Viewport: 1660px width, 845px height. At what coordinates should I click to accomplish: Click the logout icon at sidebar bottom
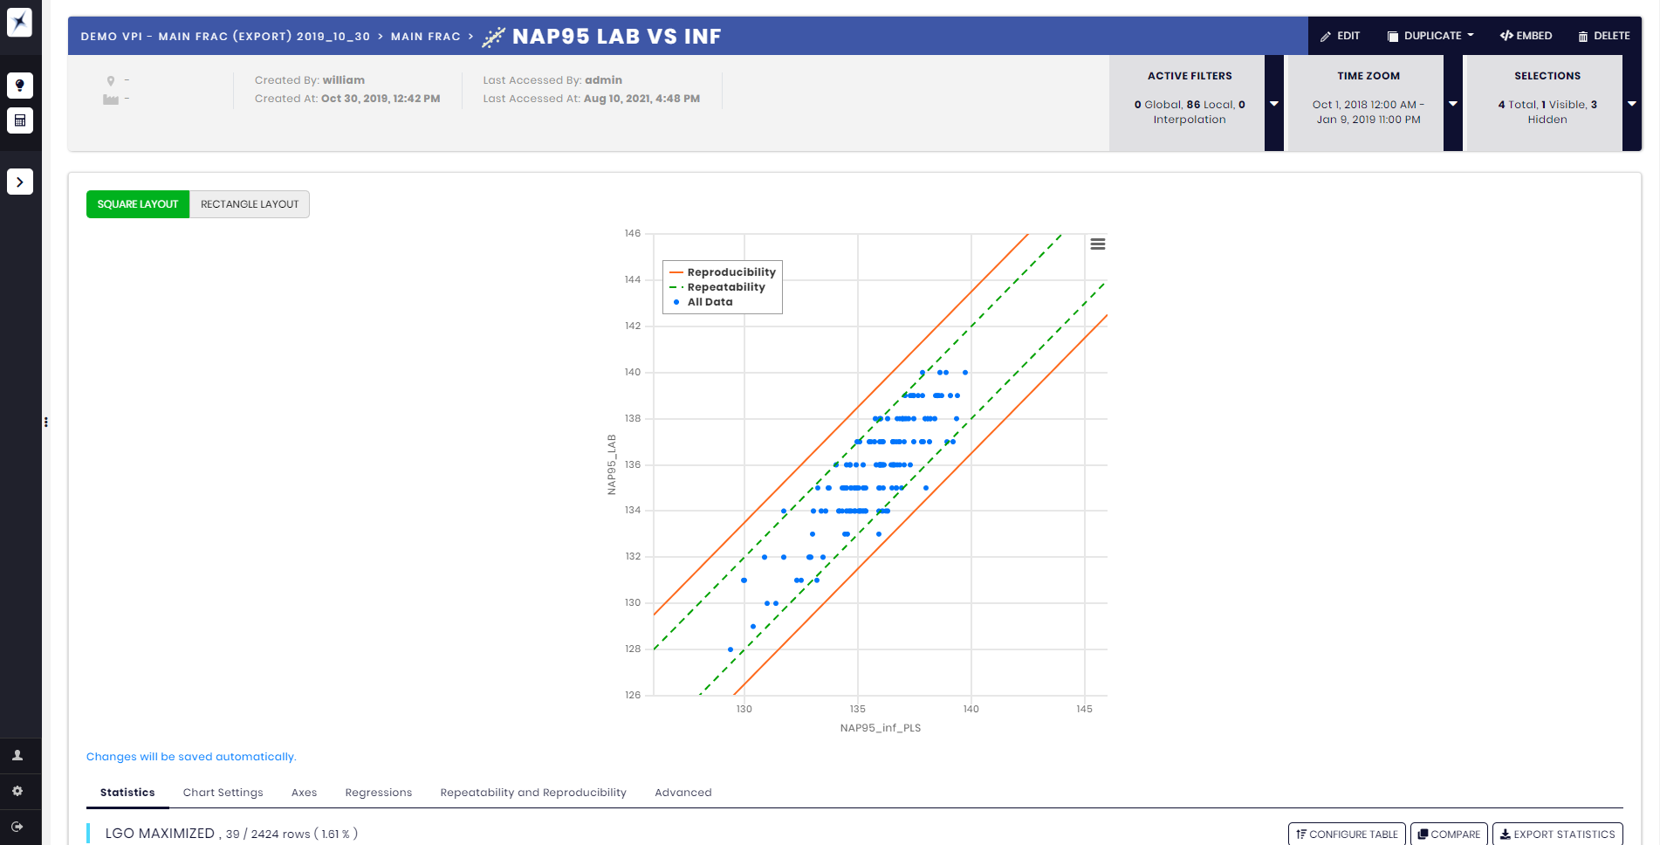(x=17, y=827)
